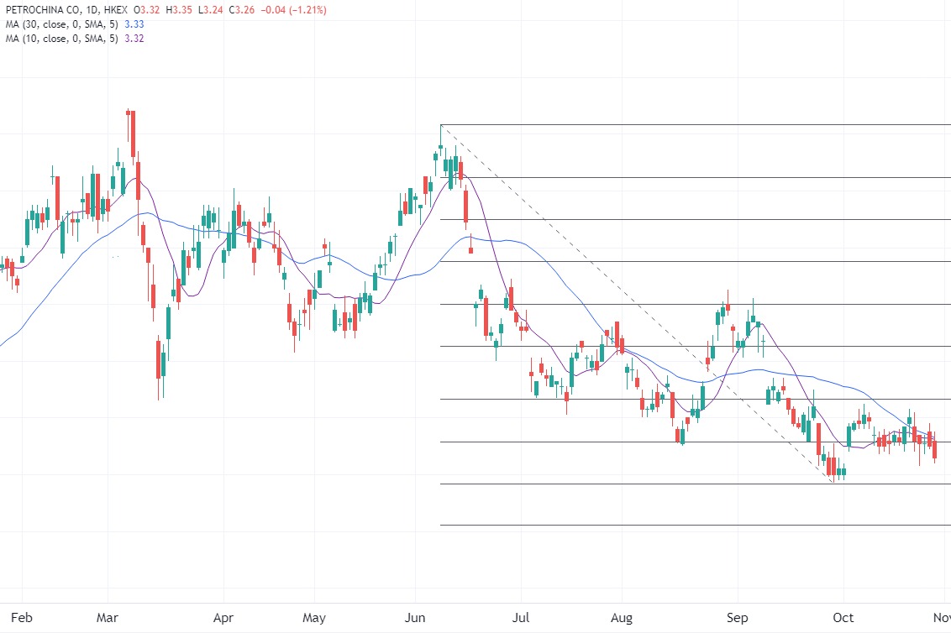This screenshot has width=951, height=633.
Task: Click the May label on time axis
Action: tap(313, 618)
